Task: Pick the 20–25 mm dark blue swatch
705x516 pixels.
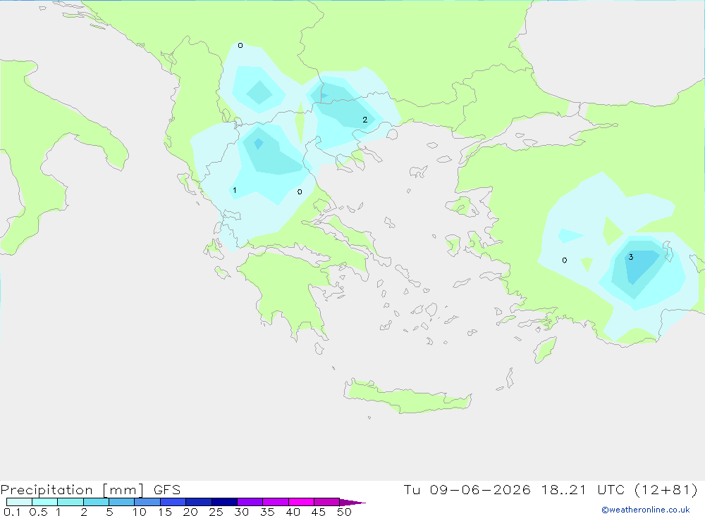Action: (199, 502)
